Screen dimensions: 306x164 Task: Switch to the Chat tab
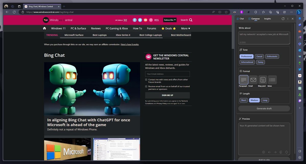240,19
